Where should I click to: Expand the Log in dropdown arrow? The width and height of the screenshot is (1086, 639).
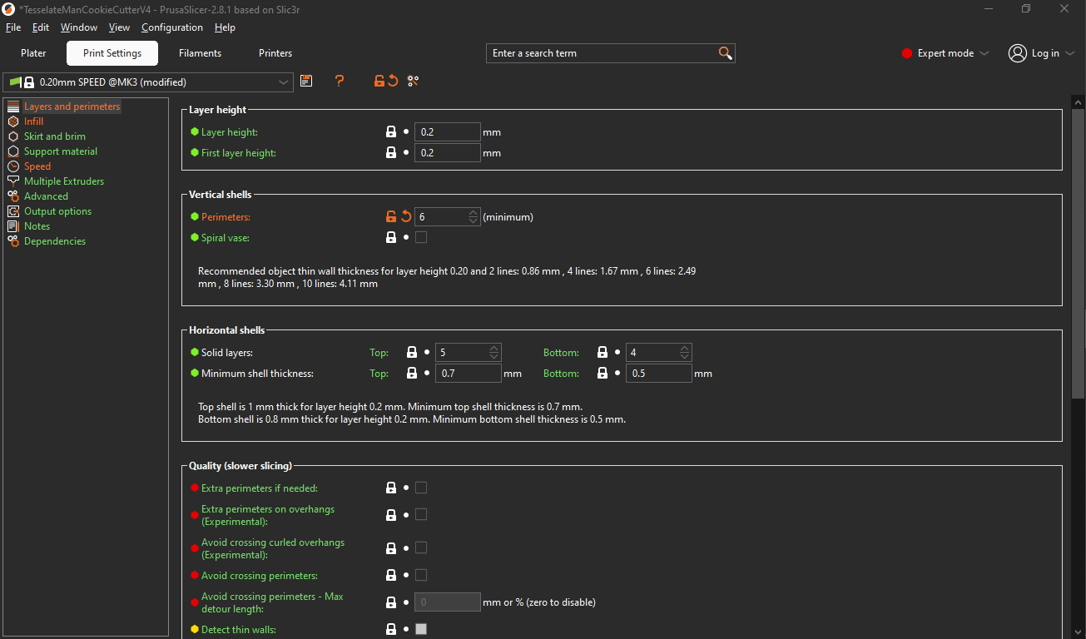click(x=1070, y=53)
